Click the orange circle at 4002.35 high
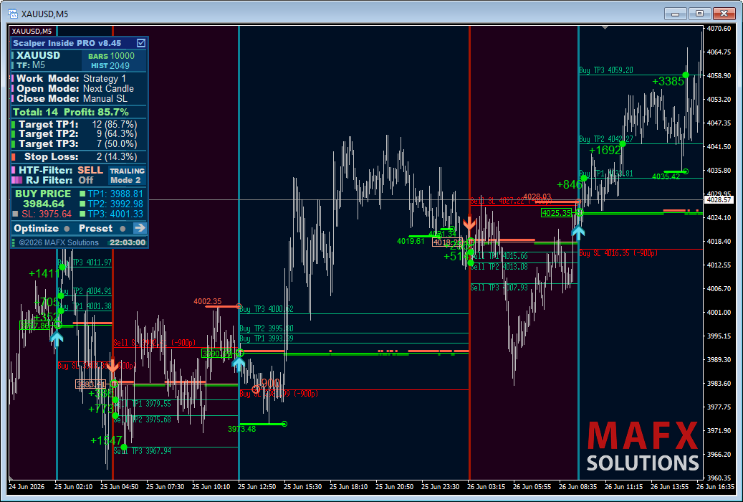Viewport: 743px width, 502px height. 239,306
